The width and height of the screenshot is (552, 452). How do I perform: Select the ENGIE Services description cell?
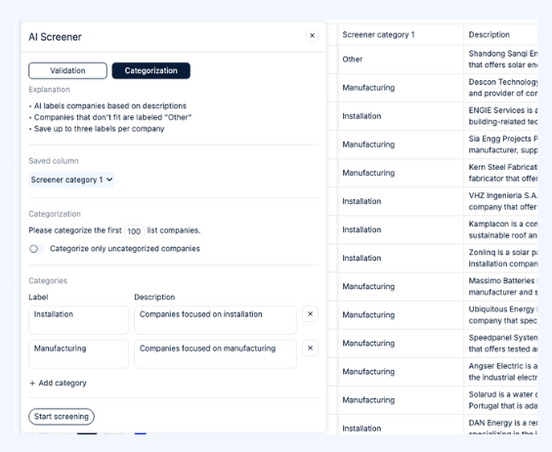tap(500, 116)
